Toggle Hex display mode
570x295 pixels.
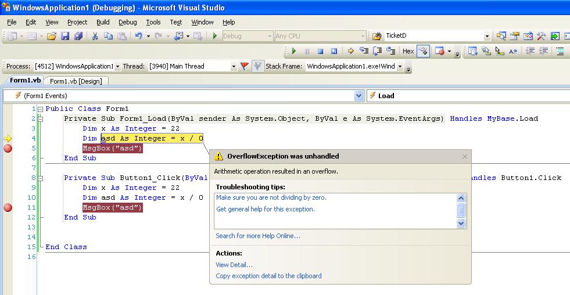coord(408,51)
